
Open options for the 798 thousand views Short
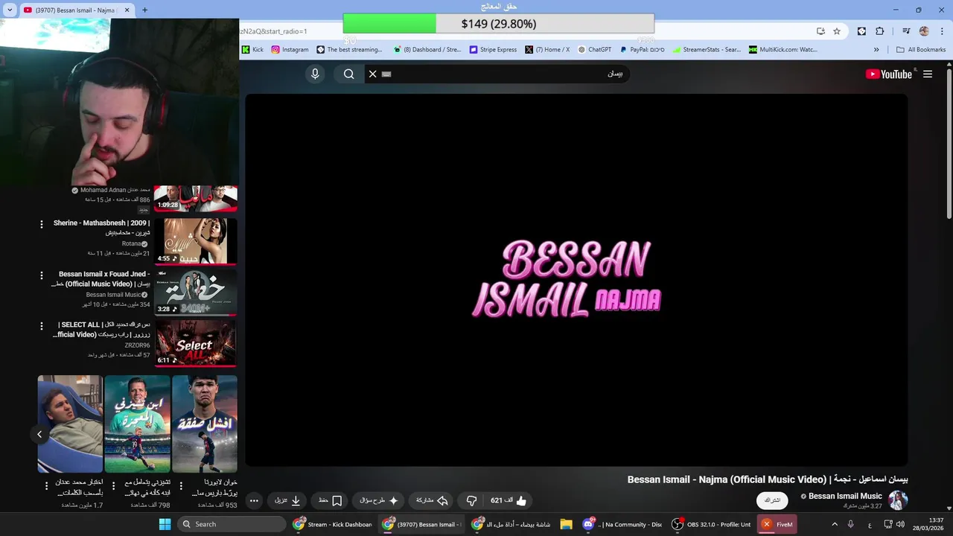(113, 485)
